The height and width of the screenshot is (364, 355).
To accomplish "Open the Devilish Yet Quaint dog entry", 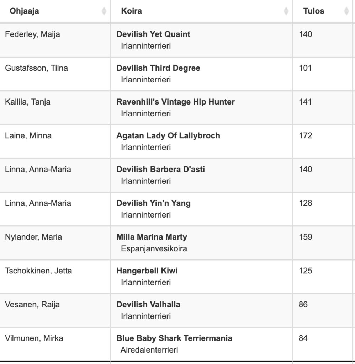I will tap(153, 34).
